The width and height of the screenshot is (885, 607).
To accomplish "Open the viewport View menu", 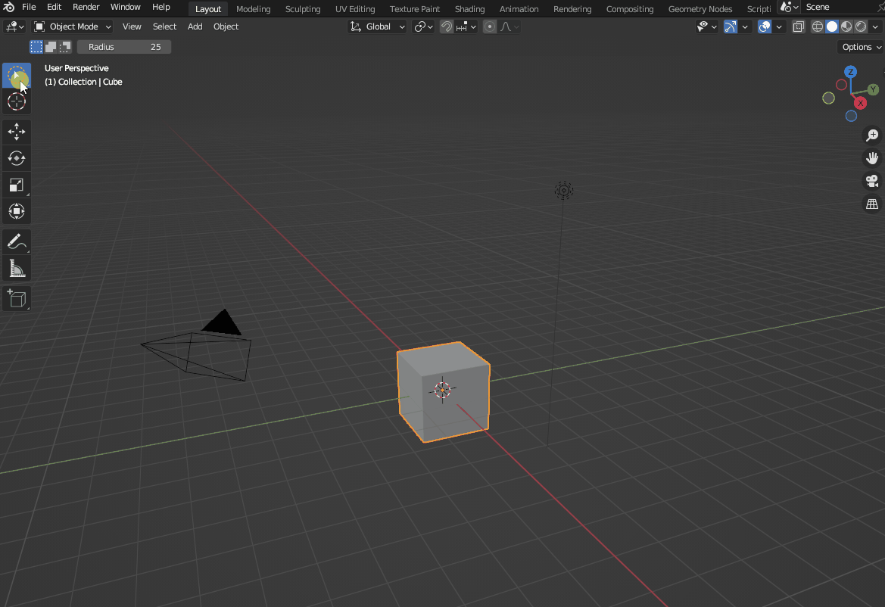I will (x=132, y=26).
